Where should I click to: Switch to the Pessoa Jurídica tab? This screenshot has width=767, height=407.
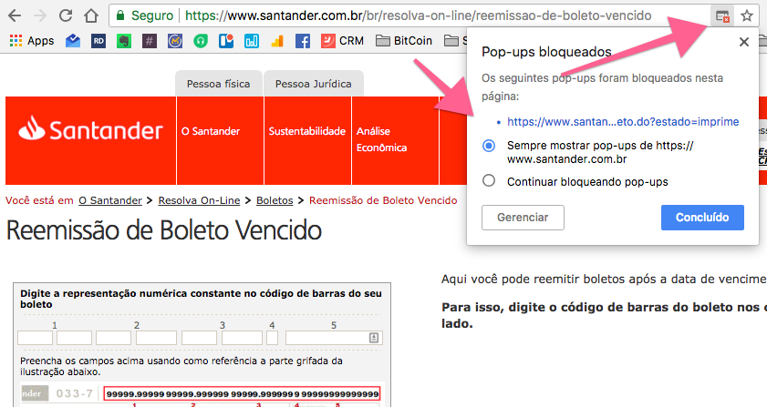[313, 84]
